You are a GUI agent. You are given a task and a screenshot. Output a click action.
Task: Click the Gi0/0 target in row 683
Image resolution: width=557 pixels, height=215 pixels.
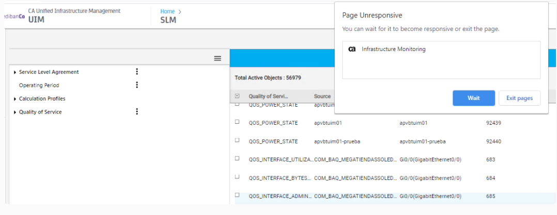click(430, 159)
